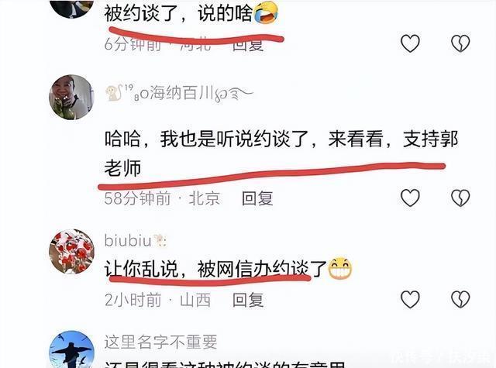496x368 pixels.
Task: Click the monkey emoji badge beside 海纳百川
Action: click(x=114, y=93)
